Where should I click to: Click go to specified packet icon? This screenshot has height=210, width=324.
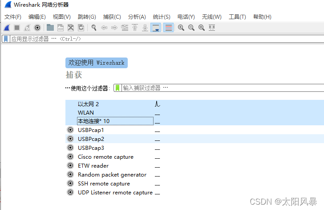[x=125, y=28]
